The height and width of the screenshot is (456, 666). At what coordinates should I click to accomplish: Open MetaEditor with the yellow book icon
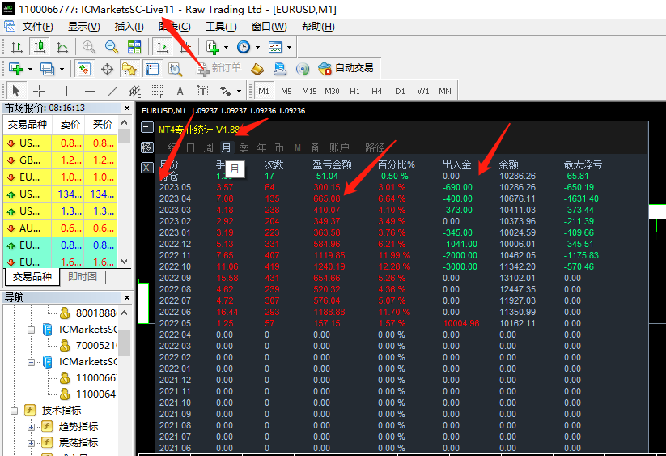coord(257,68)
